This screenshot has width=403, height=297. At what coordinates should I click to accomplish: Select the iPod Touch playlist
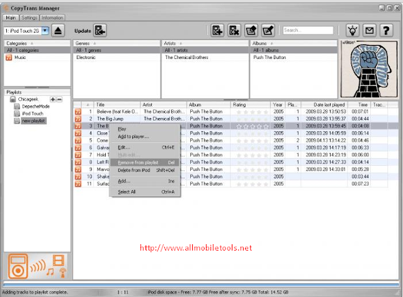33,114
